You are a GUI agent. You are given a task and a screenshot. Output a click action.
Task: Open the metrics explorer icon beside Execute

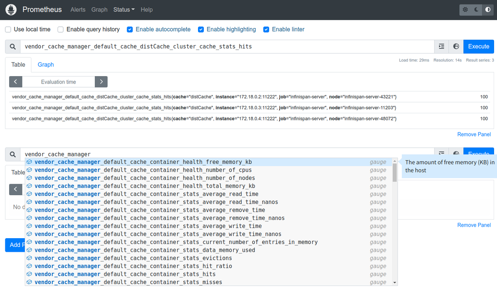pyautogui.click(x=441, y=46)
